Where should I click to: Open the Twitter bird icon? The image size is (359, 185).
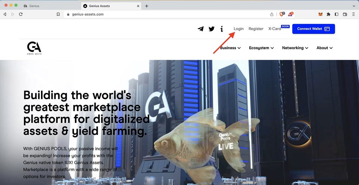click(211, 29)
